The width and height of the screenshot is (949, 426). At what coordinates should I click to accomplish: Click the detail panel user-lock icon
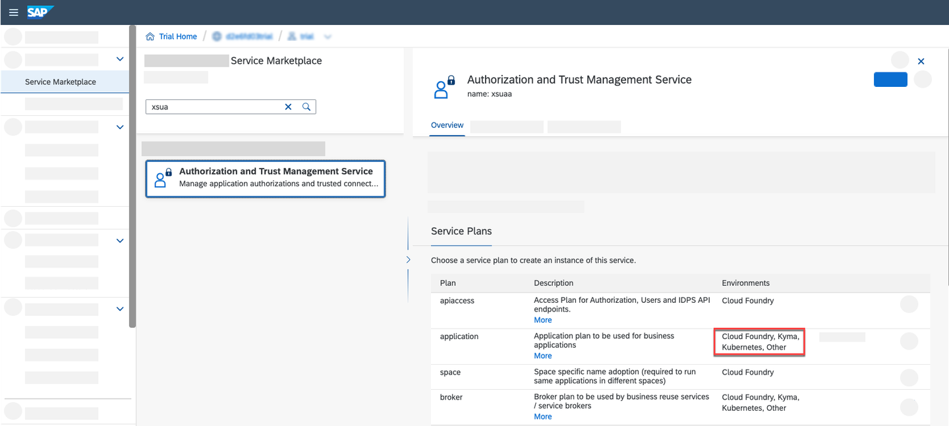click(x=445, y=87)
